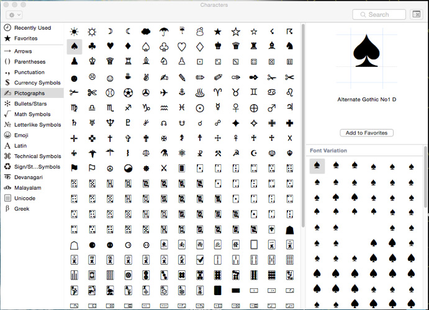Click Add to Favorites button
429x310 pixels.
367,133
